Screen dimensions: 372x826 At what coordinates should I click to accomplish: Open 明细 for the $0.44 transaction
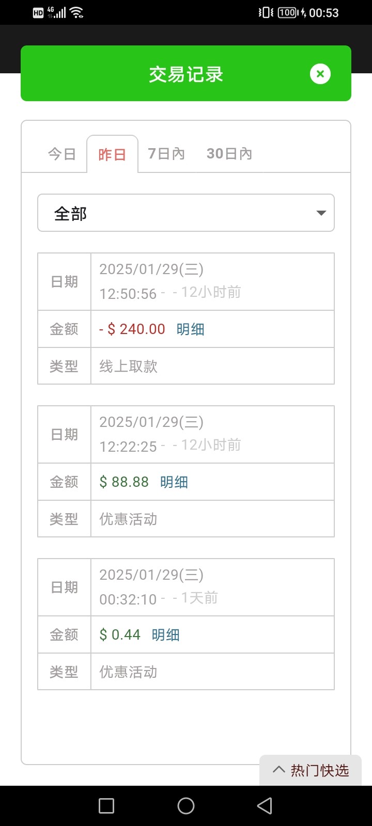[x=166, y=635]
